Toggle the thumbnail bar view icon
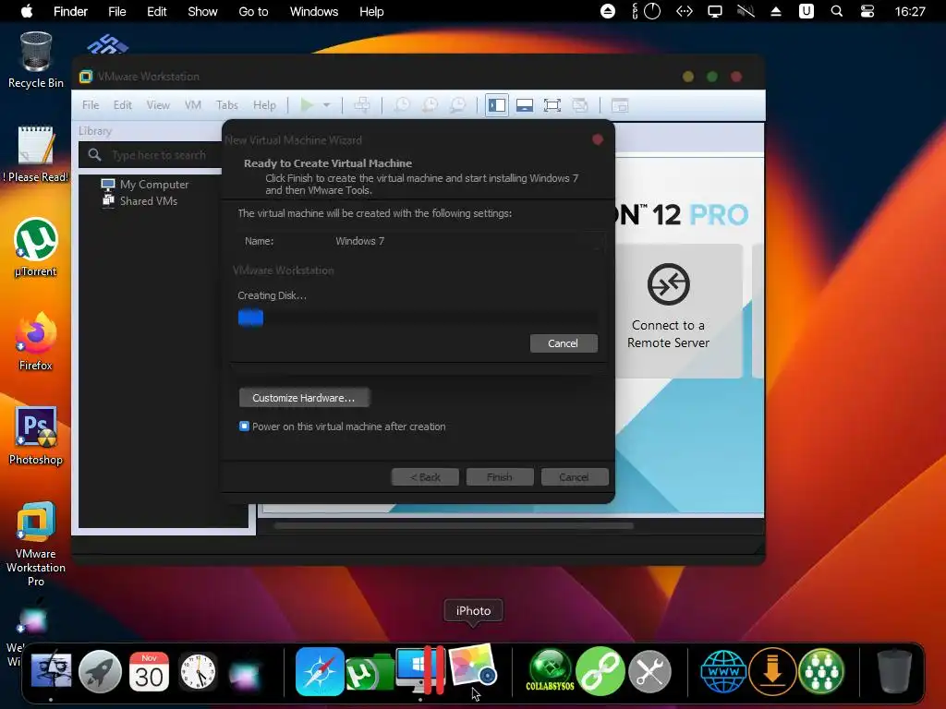This screenshot has width=946, height=709. [x=525, y=105]
